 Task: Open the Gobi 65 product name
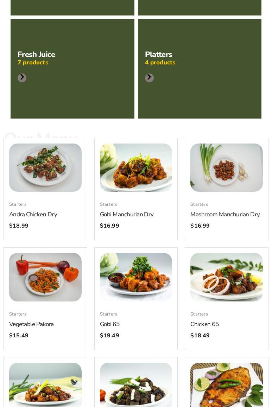tap(110, 324)
